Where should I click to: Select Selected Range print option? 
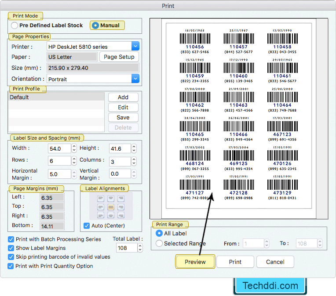click(x=159, y=243)
